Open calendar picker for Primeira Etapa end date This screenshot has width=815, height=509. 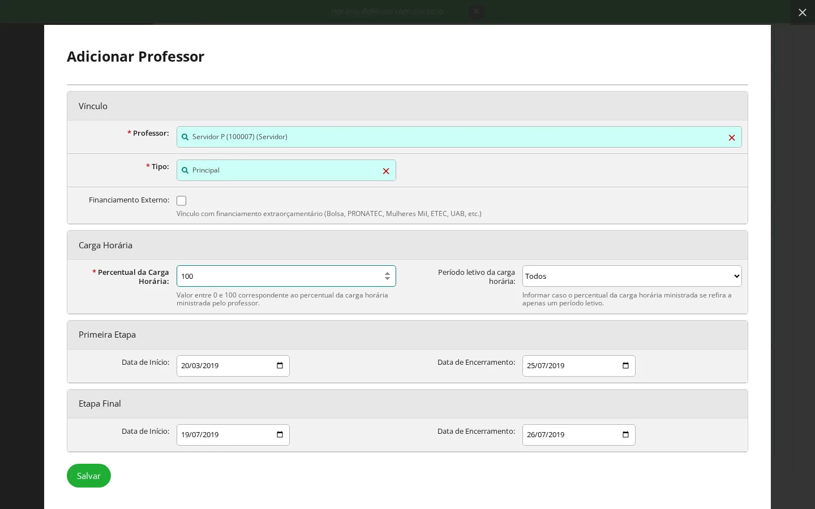point(625,366)
